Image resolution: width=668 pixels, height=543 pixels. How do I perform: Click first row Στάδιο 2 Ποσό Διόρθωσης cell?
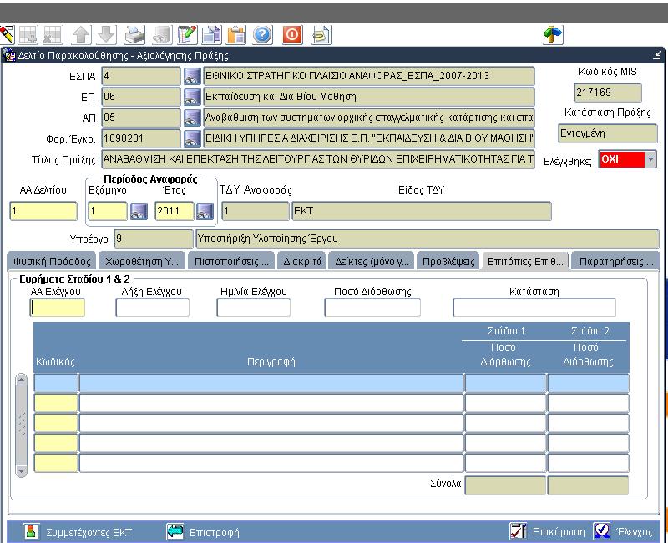tap(588, 383)
